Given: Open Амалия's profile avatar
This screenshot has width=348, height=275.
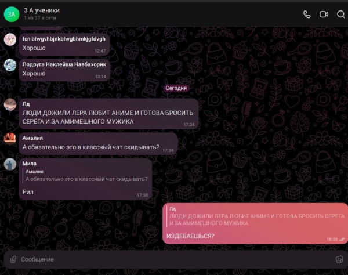Looking at the screenshot, I should 10,138.
